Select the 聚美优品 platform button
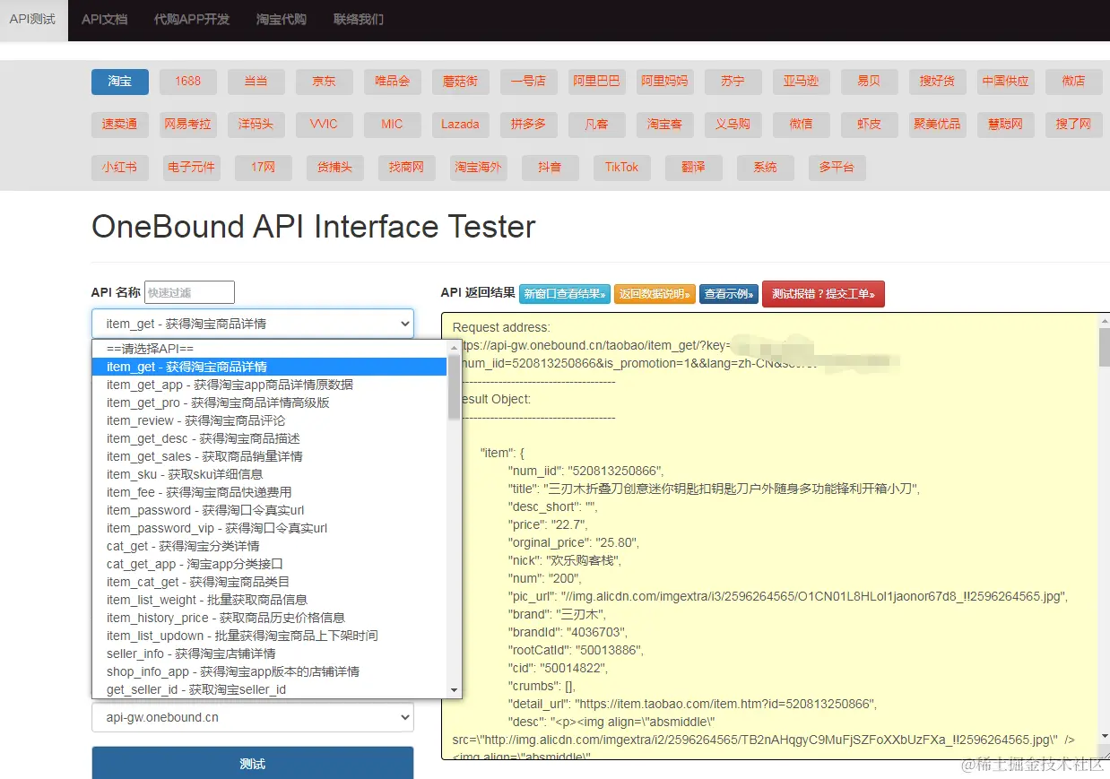The height and width of the screenshot is (779, 1110). coord(938,125)
